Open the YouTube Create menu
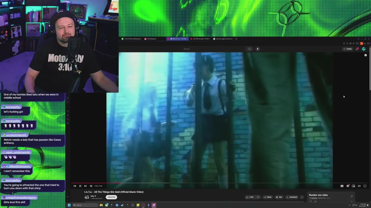The width and height of the screenshot is (371, 208). point(348,49)
